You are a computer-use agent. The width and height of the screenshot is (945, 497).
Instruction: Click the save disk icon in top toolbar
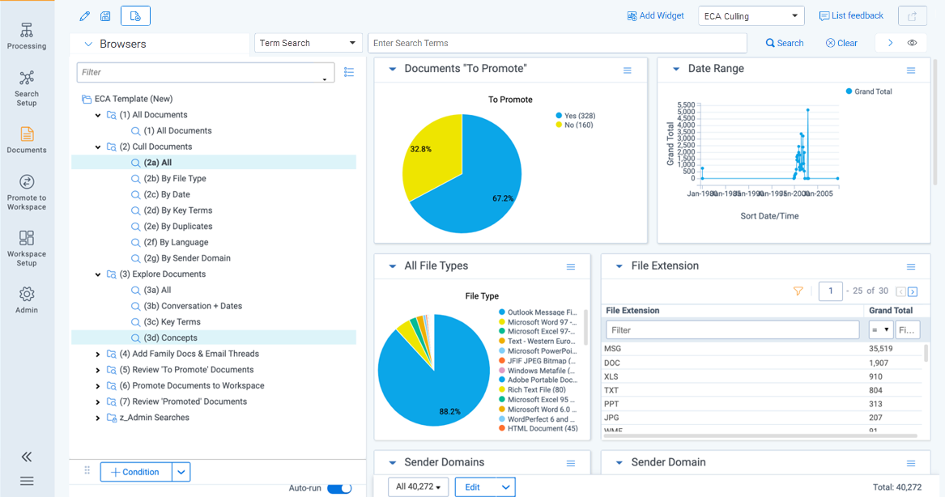click(x=105, y=16)
